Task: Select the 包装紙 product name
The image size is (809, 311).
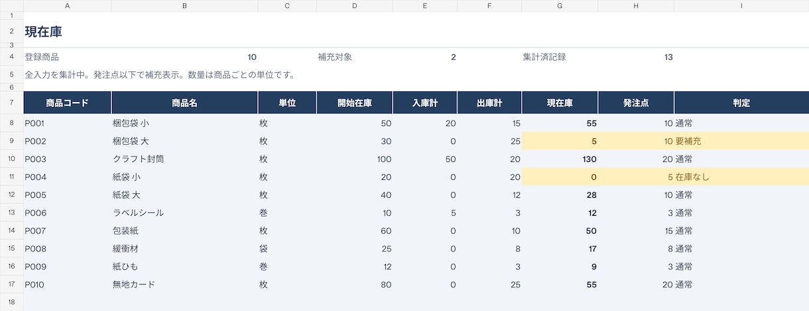Action: [125, 230]
